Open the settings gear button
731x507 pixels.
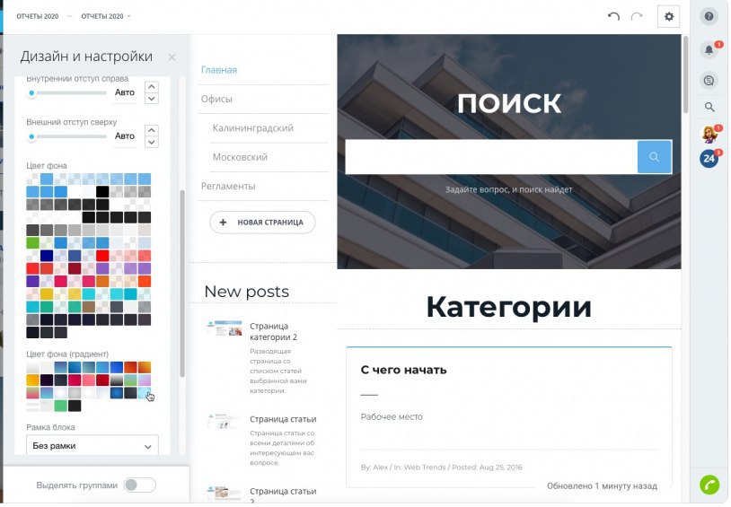pyautogui.click(x=668, y=16)
